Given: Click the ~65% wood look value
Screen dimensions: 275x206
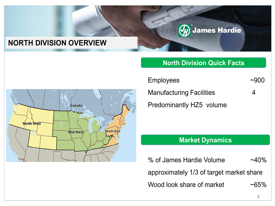Looking at the screenshot, I should point(258,184).
